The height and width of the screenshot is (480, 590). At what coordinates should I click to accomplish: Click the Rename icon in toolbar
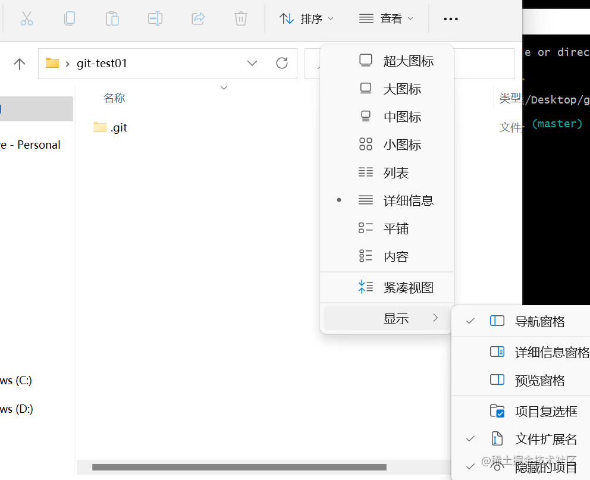click(x=155, y=18)
